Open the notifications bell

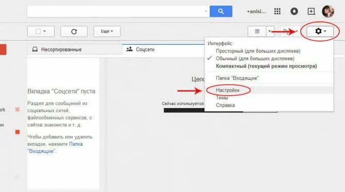click(294, 11)
